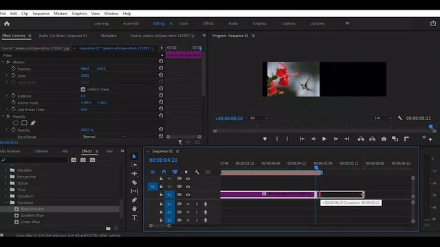Step forward one frame in Program monitor

tap(336, 139)
